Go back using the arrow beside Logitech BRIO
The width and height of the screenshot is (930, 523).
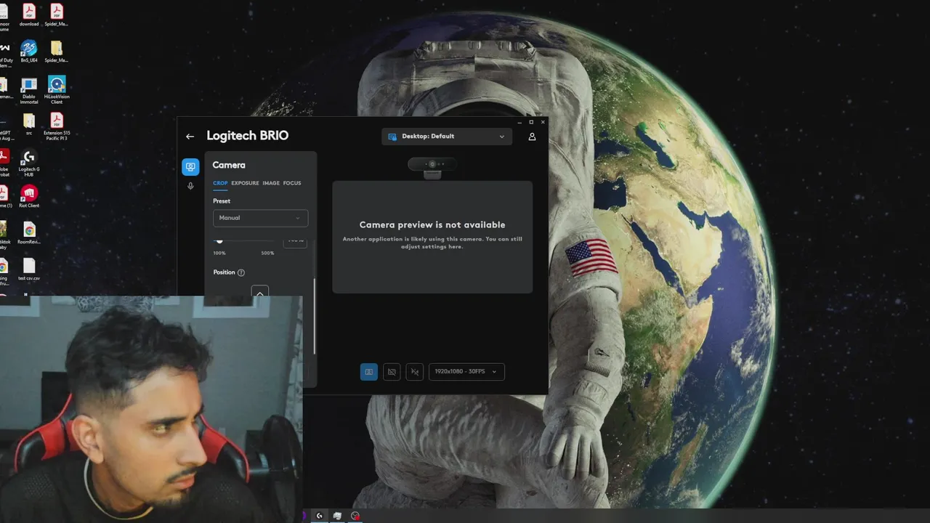click(190, 137)
